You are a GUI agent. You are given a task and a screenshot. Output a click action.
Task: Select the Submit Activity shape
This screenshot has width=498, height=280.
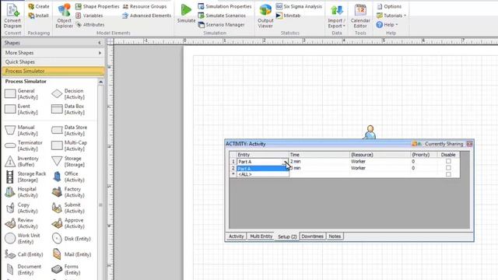[x=68, y=208]
